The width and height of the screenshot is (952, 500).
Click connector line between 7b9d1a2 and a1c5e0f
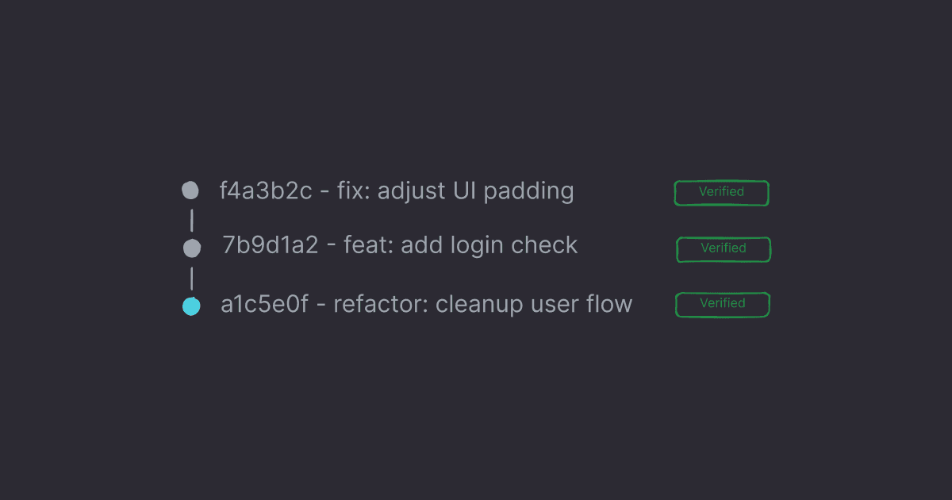tap(191, 278)
